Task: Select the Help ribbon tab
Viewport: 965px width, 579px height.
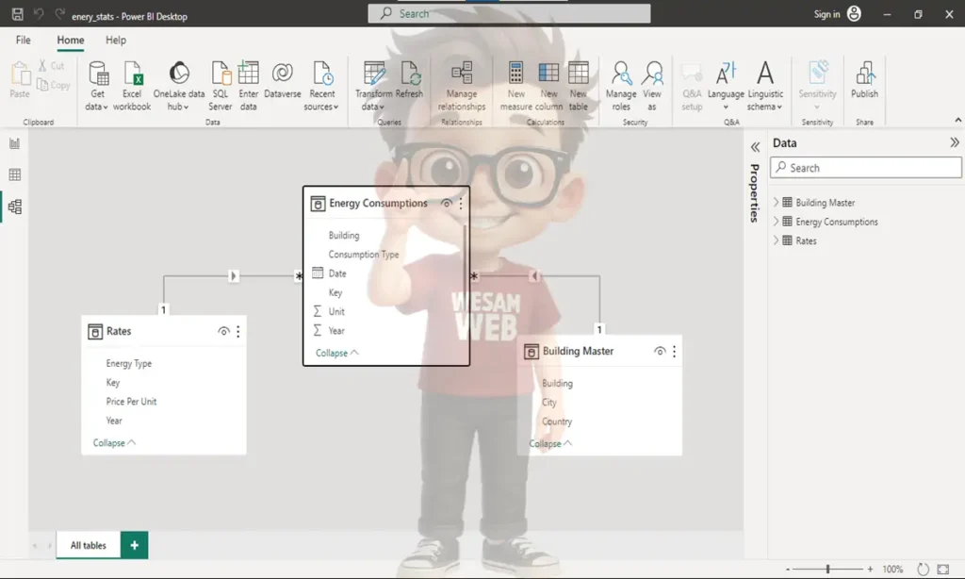Action: (x=116, y=41)
